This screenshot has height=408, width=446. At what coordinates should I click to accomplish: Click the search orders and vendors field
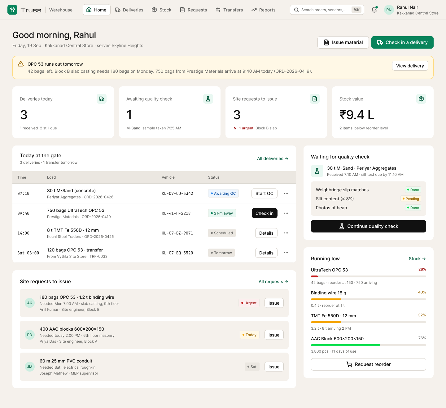pos(327,10)
